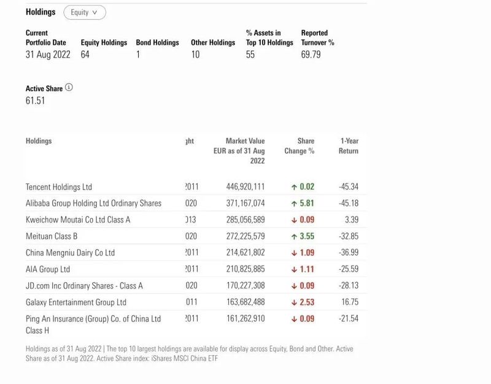
Task: Click green up arrow for Tencent share change
Action: pos(294,187)
